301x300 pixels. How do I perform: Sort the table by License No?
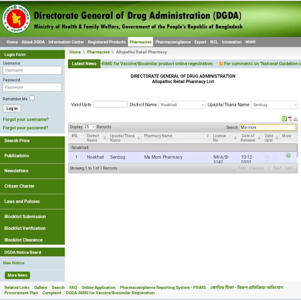coord(235,138)
